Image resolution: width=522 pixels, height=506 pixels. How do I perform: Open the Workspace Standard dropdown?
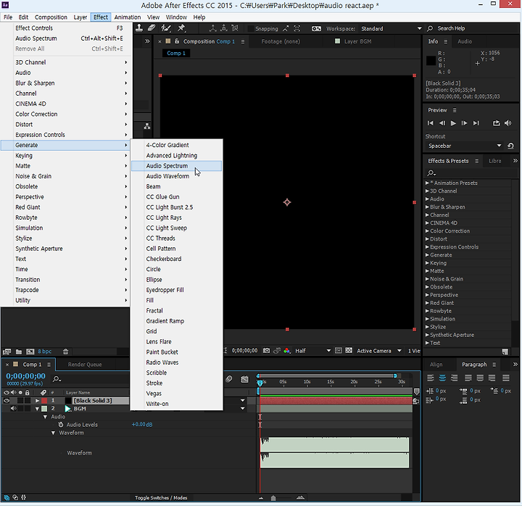coord(391,28)
